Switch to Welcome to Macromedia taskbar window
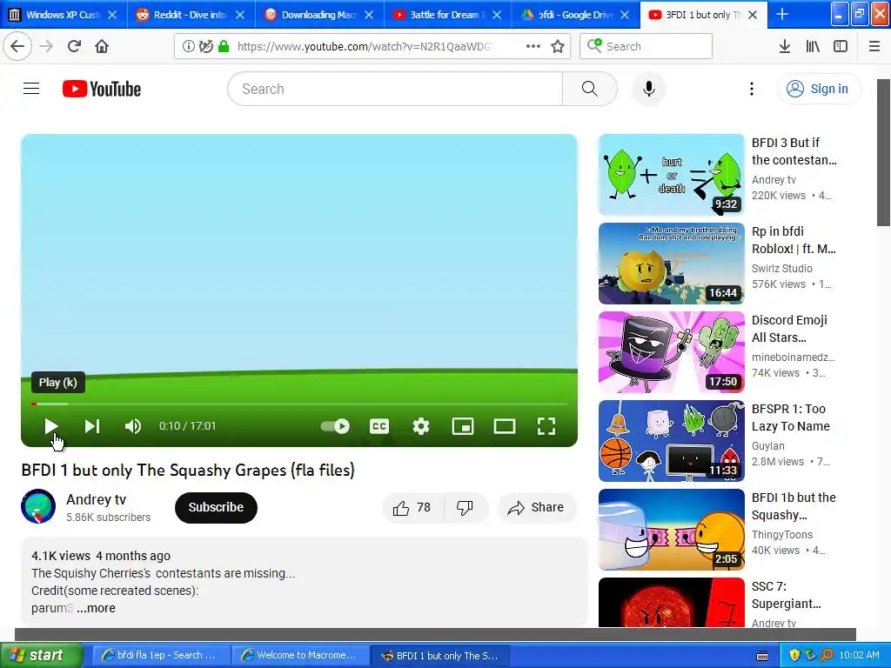891x668 pixels. (300, 656)
